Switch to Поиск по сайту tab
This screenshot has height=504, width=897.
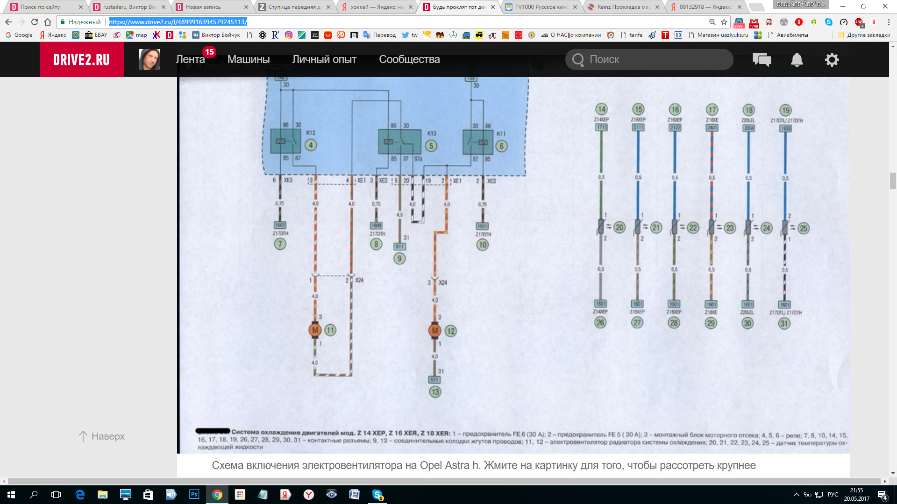pyautogui.click(x=47, y=7)
